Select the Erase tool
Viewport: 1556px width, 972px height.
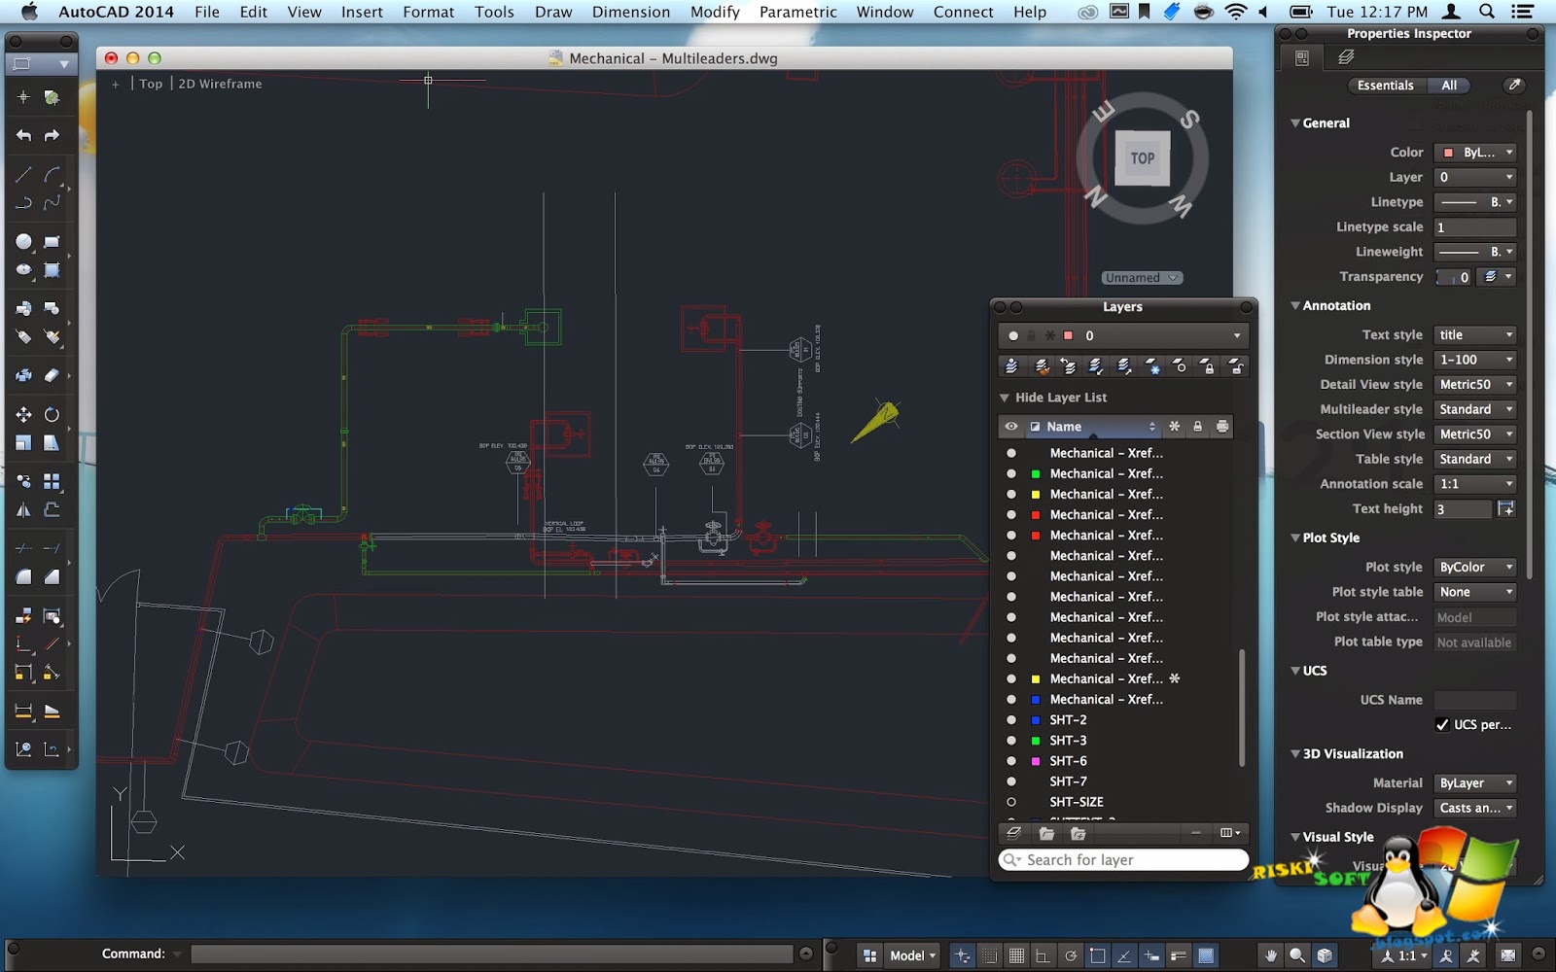53,375
